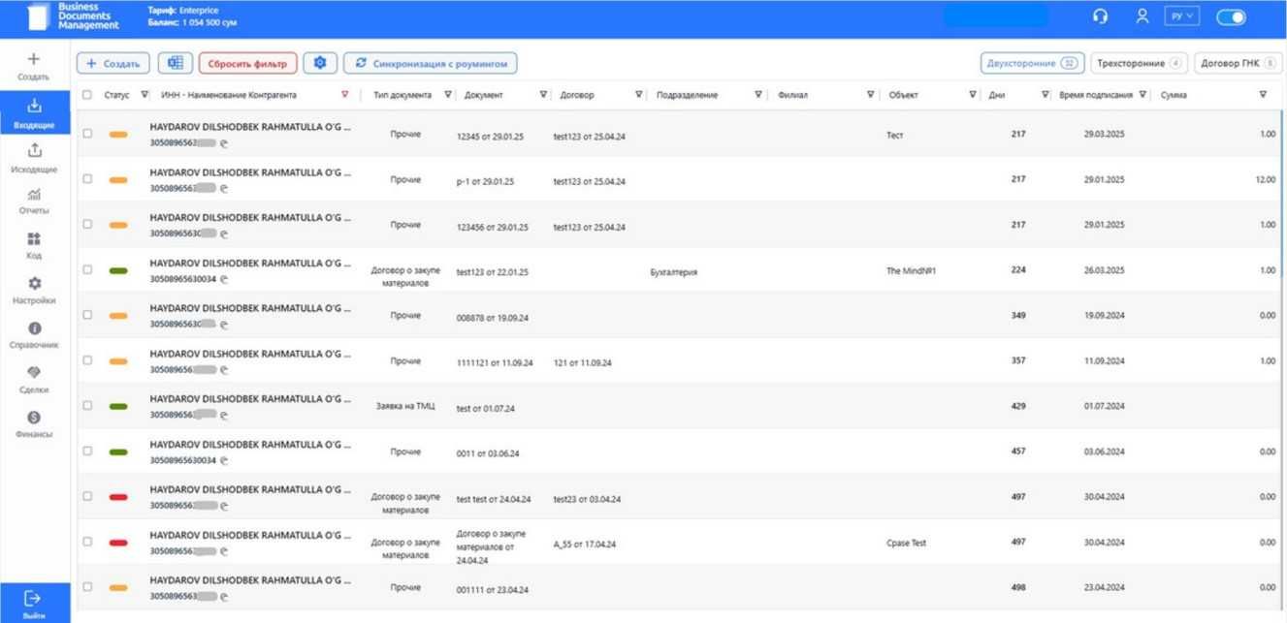Click the The Mind№1 object cell
This screenshot has height=623, width=1287.
(x=911, y=270)
